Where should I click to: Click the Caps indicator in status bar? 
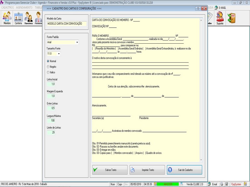(x=120, y=184)
